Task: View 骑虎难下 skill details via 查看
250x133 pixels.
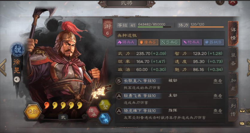Action: [x=218, y=111]
